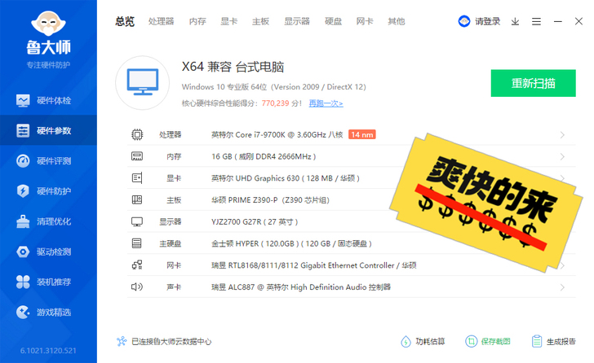
Task: Click the 声卡 speaker row icon
Action: pos(137,287)
